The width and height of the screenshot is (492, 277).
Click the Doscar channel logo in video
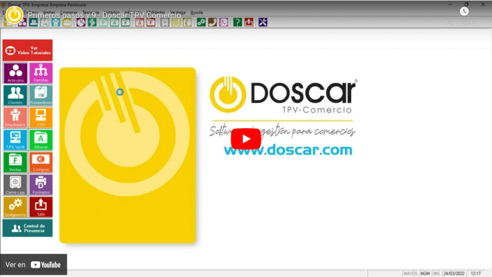pos(14,15)
